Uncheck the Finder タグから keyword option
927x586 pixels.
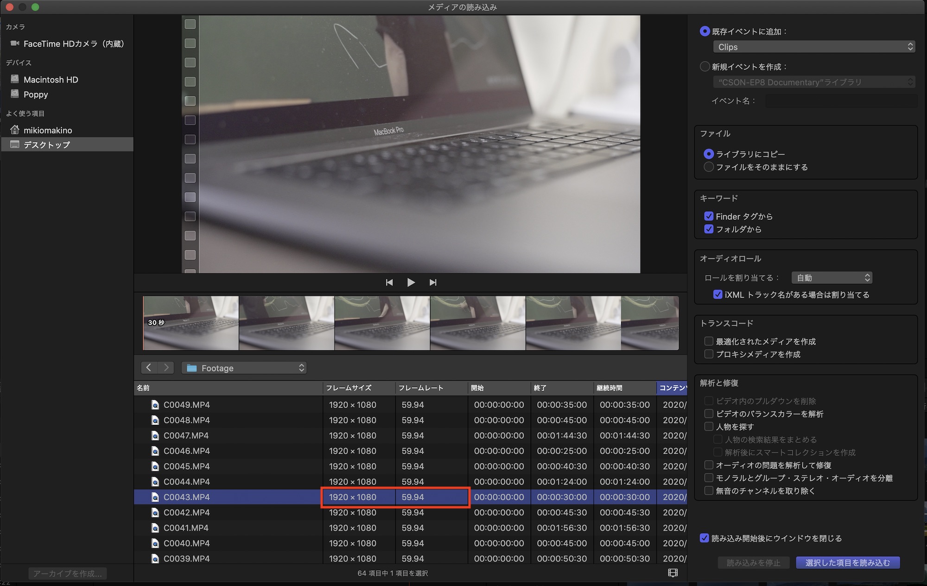point(709,216)
